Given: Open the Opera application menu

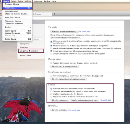Looking at the screenshot, I should tap(6, 1).
